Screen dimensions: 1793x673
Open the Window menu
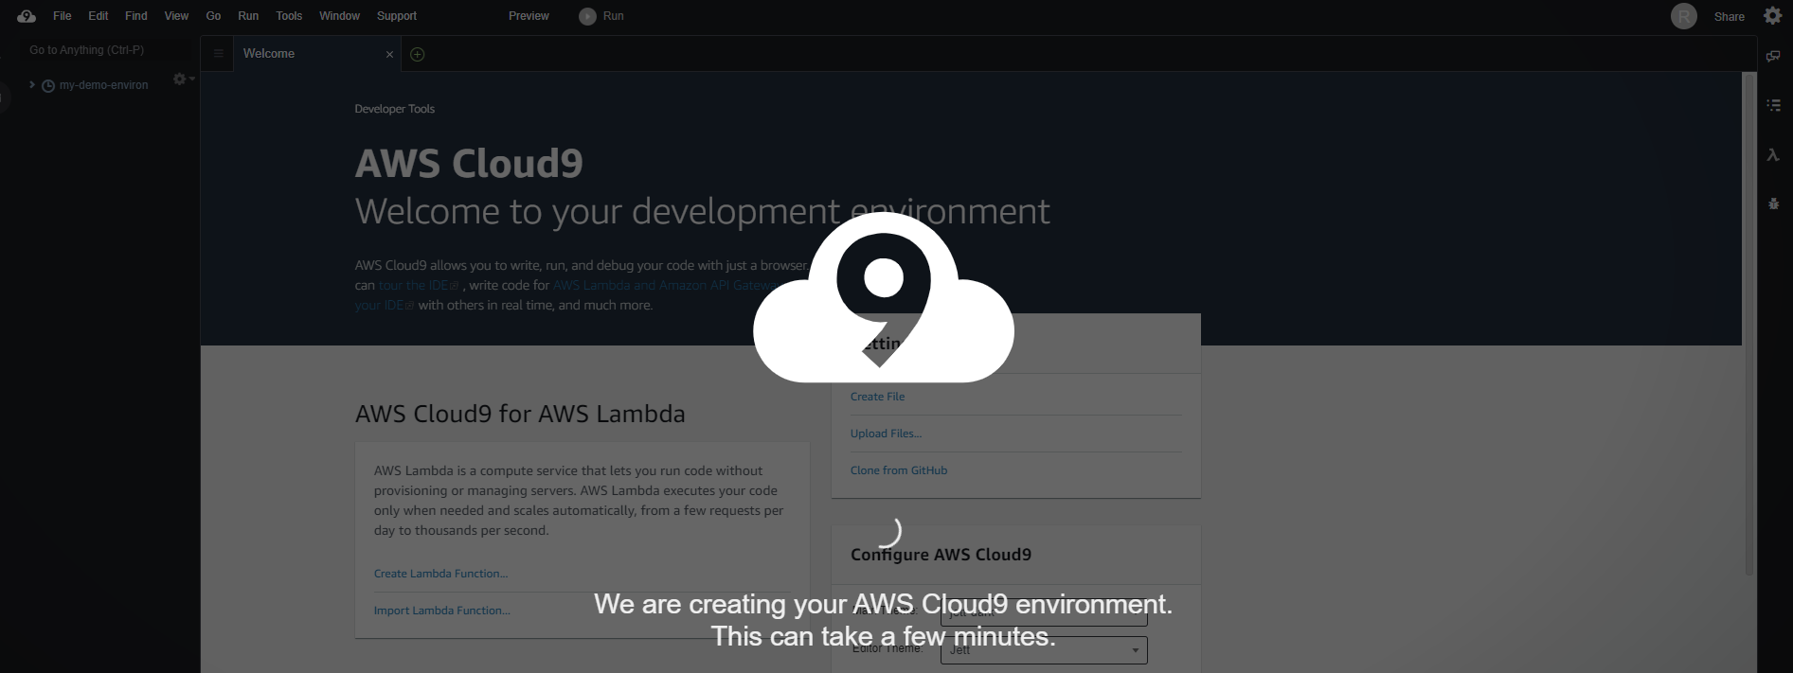click(339, 16)
